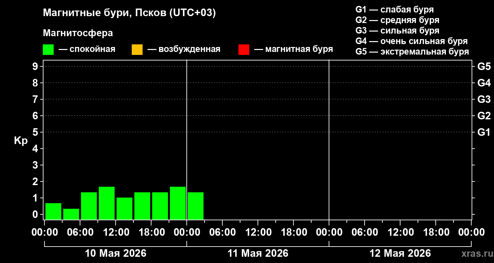Click the G3 label on the right axis
Viewport: 494px width, 263px height.
click(484, 100)
